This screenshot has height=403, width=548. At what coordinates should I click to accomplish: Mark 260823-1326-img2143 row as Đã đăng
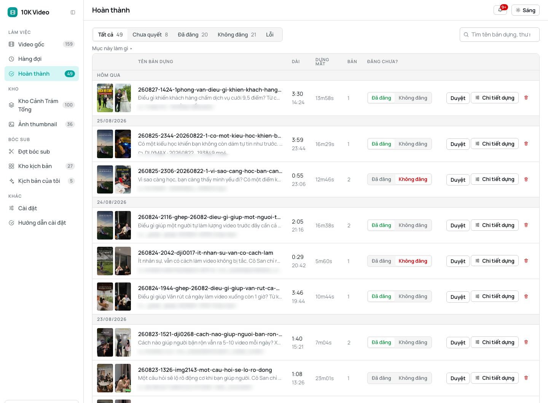click(381, 378)
